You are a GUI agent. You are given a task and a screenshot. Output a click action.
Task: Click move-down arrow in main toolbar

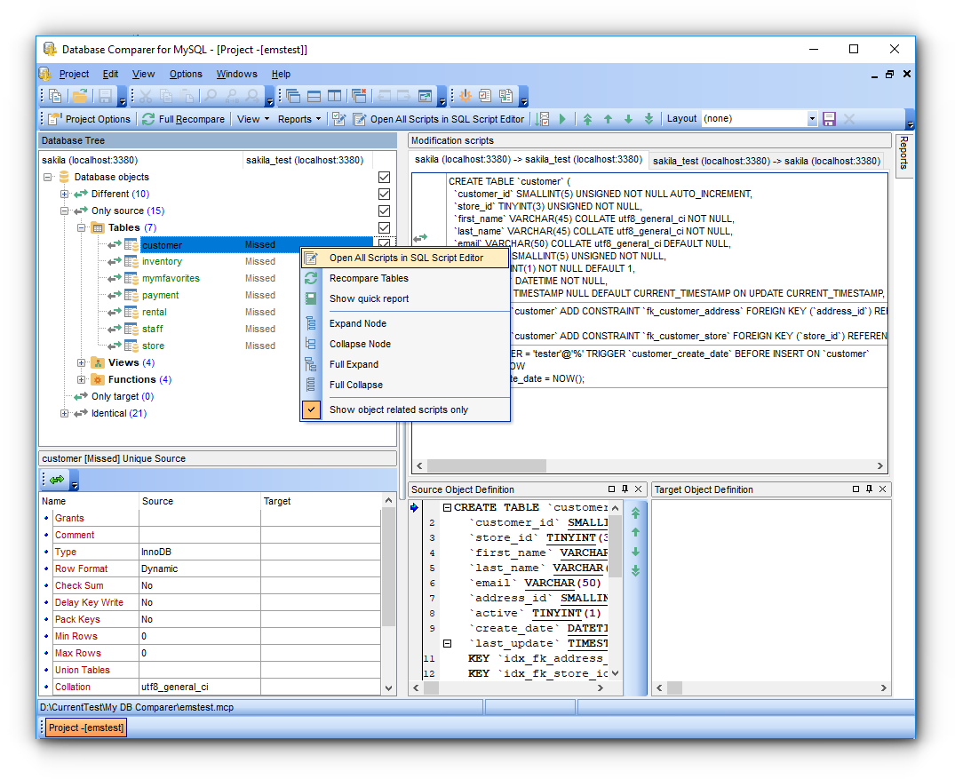[629, 119]
